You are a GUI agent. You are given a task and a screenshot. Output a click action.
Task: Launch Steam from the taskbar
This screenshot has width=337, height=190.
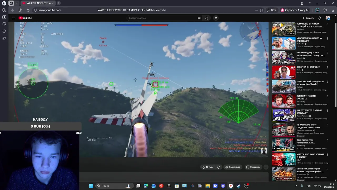pos(239,186)
